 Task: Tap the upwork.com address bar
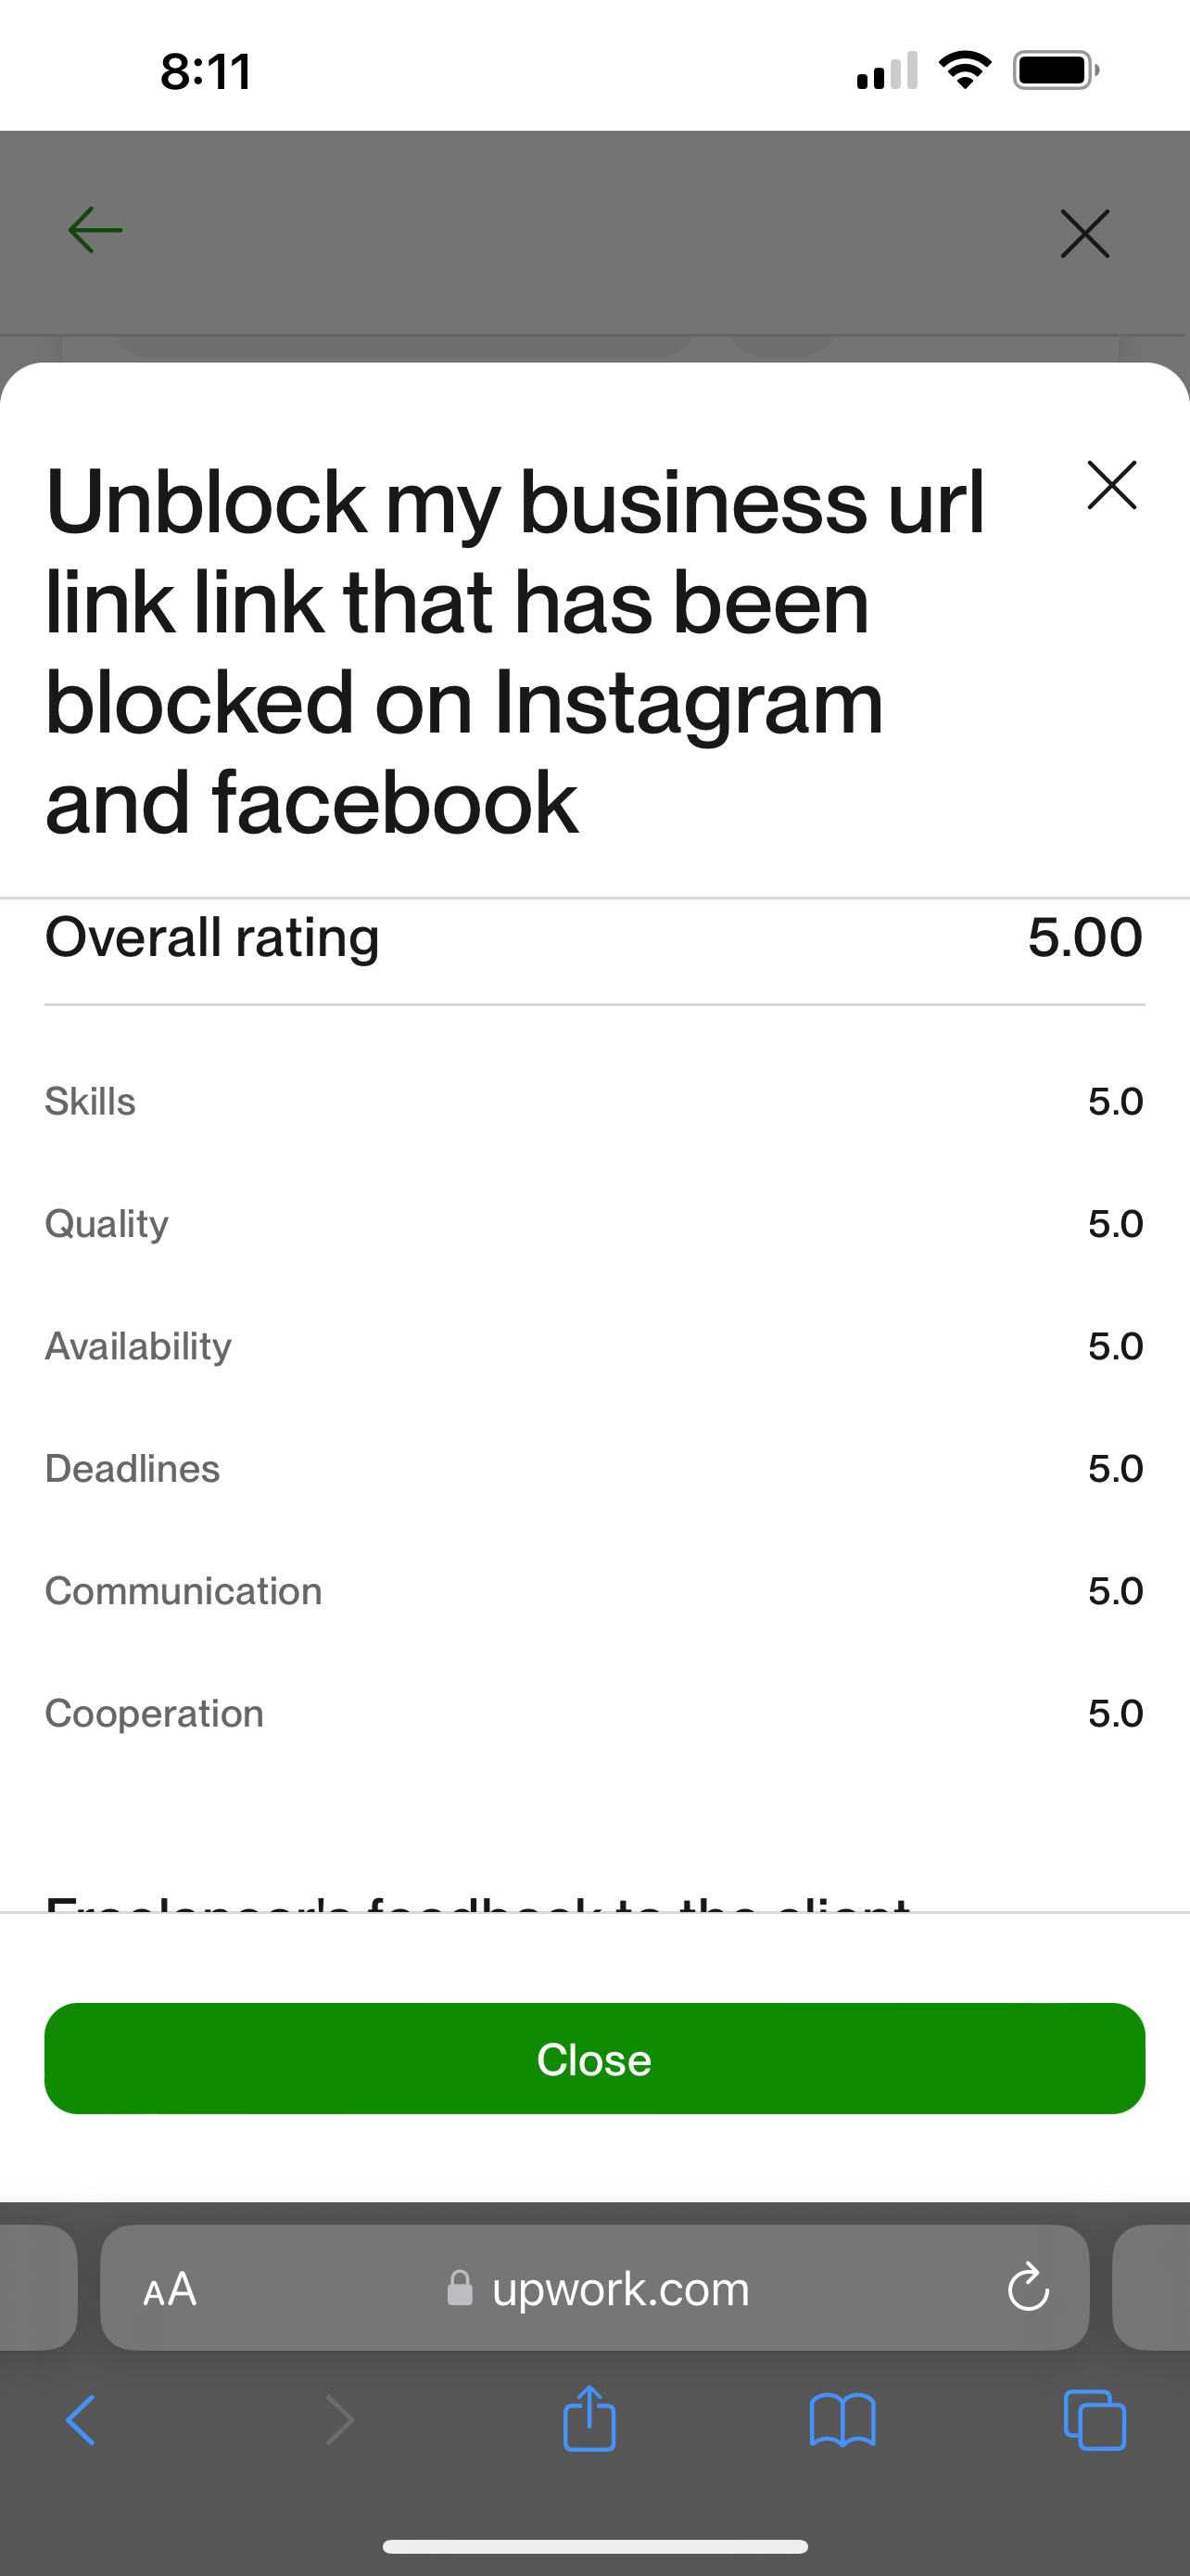click(594, 2288)
